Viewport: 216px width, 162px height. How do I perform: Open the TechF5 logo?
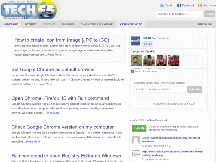[30, 10]
